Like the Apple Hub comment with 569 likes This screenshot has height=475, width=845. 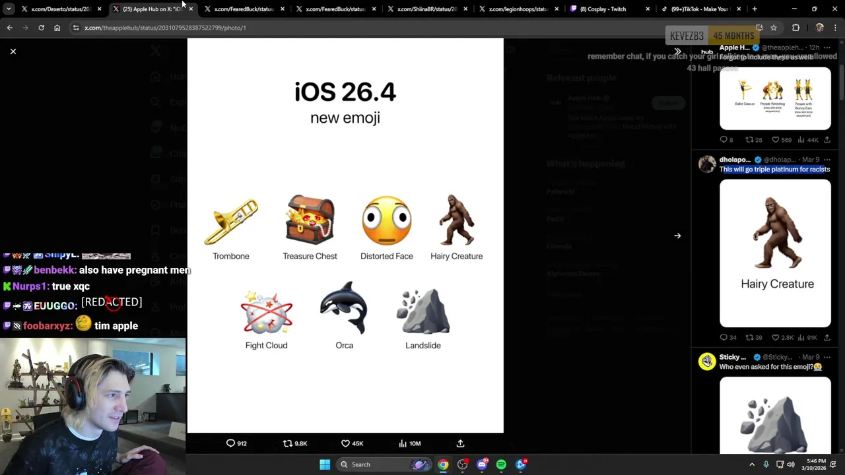782,140
